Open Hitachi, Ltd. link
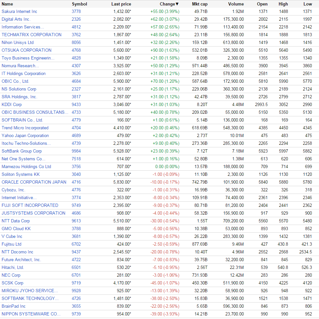319x319 pixels. click(x=13, y=267)
